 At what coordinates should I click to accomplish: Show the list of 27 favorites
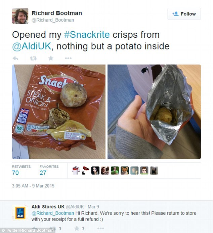click(x=49, y=170)
